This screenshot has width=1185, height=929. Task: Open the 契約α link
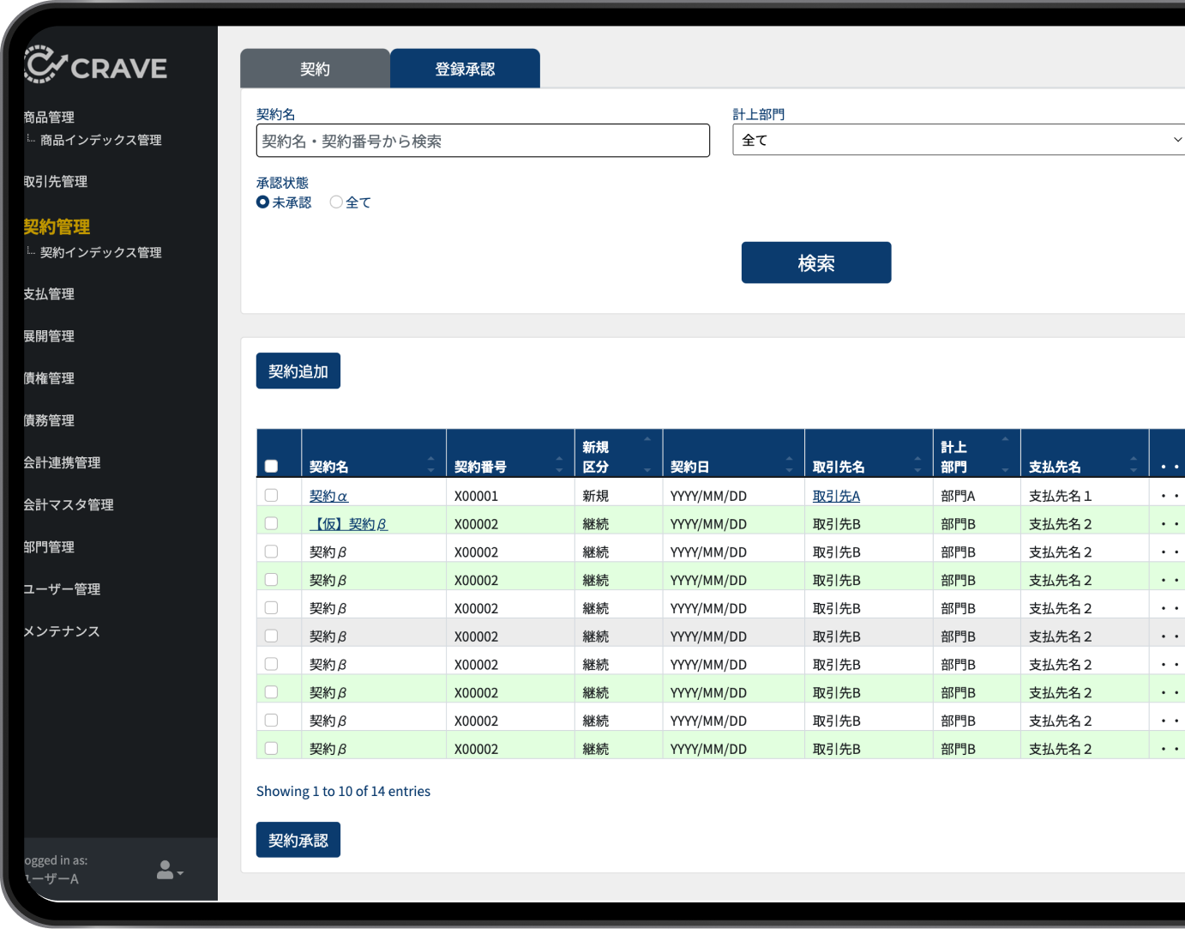pos(328,496)
